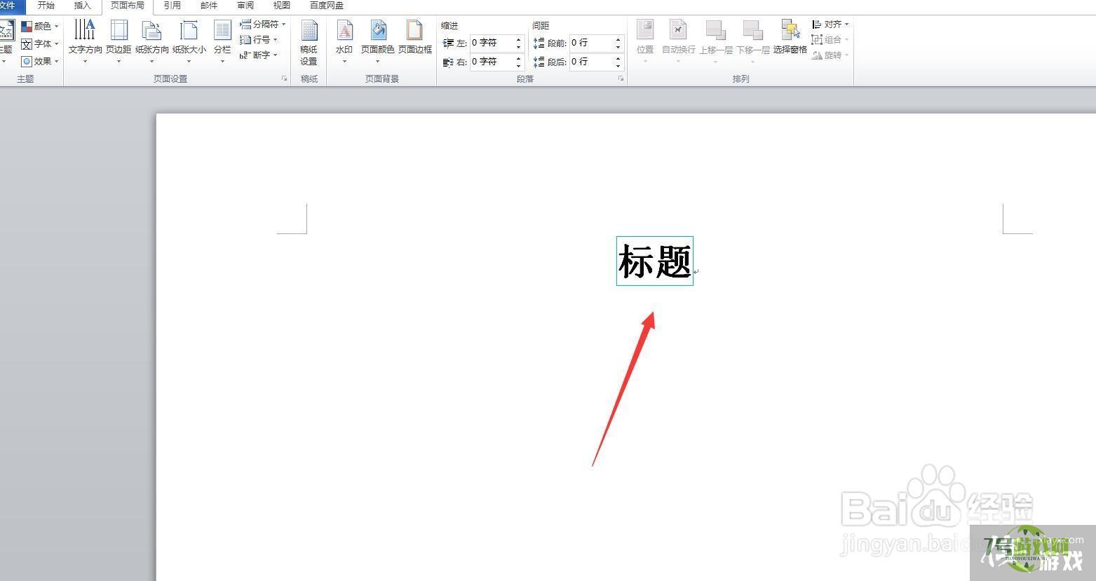
Task: Open the Line Numbers (行号) dropdown
Action: 259,39
